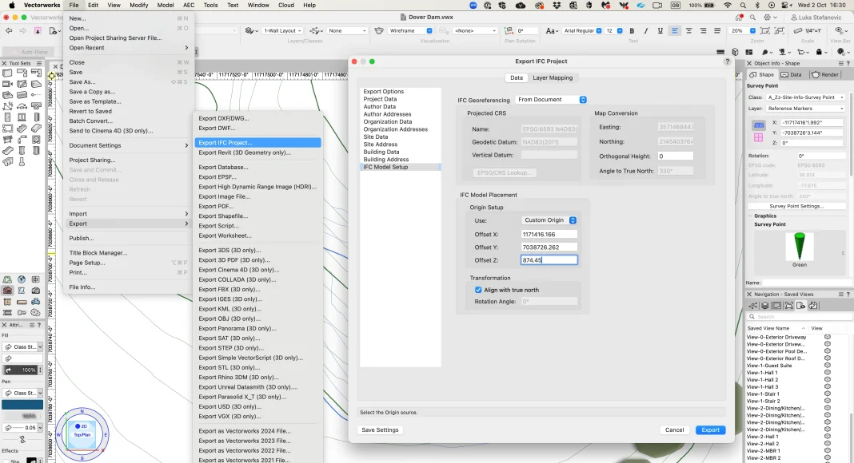854x463 pixels.
Task: Select Export Revit (3D Geometry only) menu item
Action: 244,152
